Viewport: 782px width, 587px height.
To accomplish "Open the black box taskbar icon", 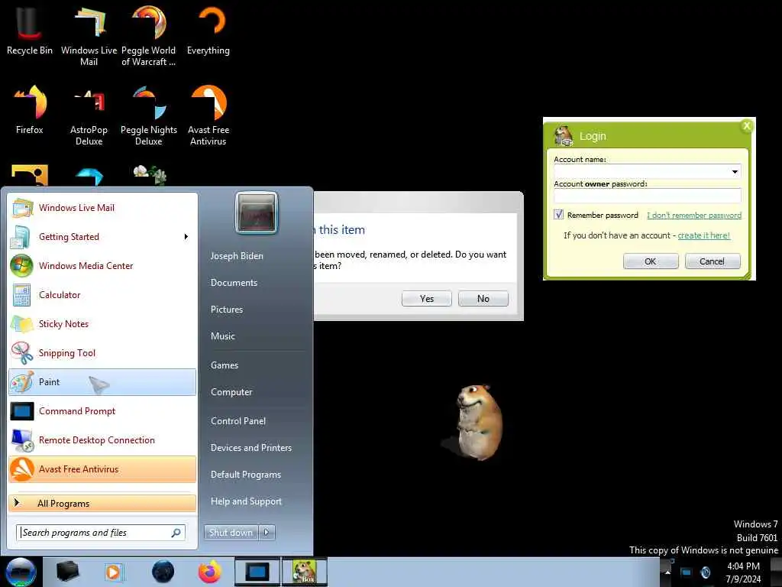I will point(67,572).
